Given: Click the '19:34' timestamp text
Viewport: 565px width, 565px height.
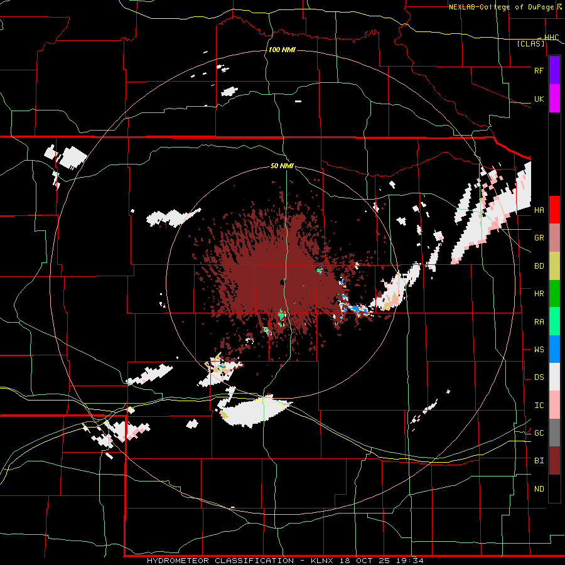Looking at the screenshot, I should 411,561.
